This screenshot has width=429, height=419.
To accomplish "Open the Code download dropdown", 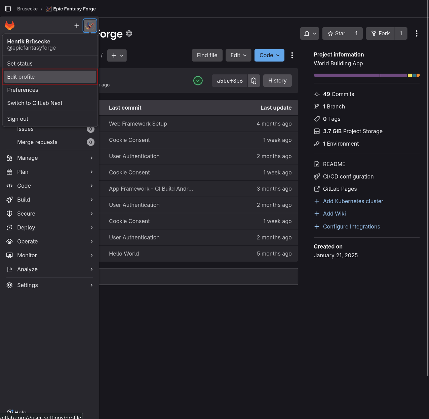I will coord(269,55).
